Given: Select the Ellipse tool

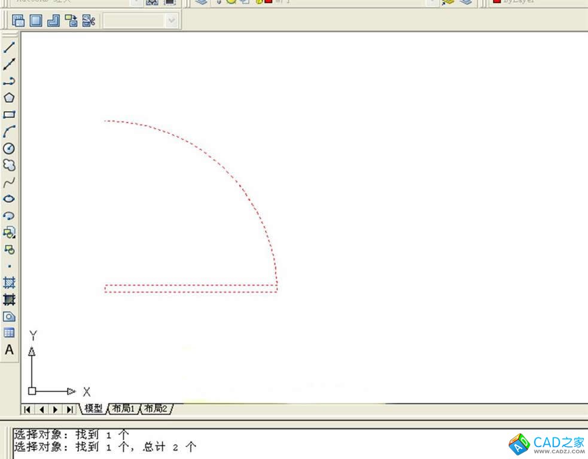Looking at the screenshot, I should (9, 199).
